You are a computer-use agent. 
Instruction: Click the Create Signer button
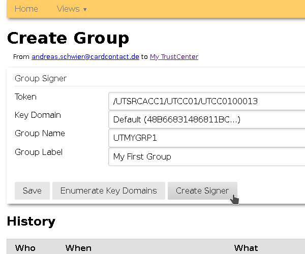(202, 191)
